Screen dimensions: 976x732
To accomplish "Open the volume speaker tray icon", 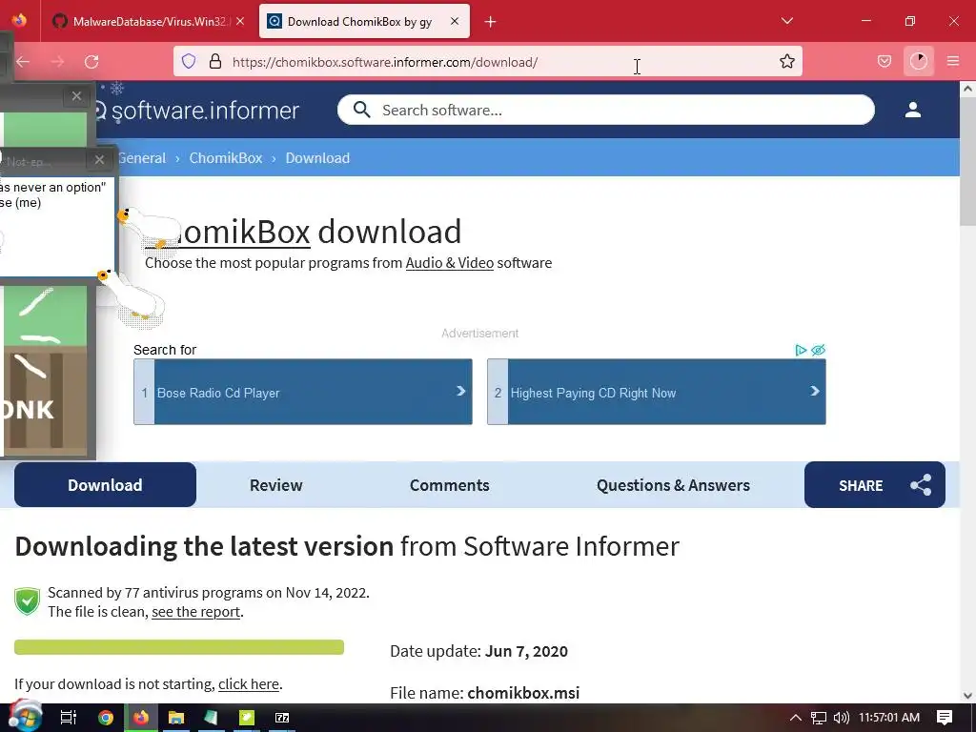I will point(841,718).
